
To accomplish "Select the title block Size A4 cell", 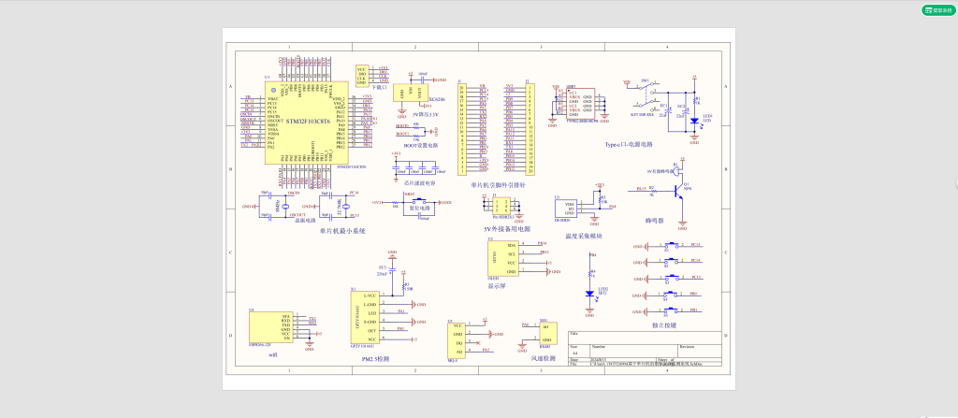I will (574, 352).
